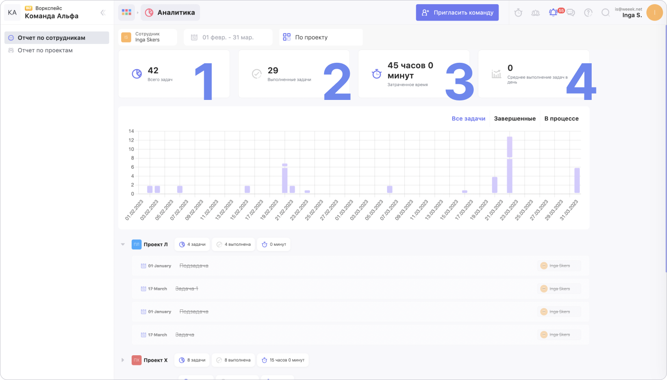Image resolution: width=667 pixels, height=380 pixels.
Task: Open Отчет по проектам in sidebar
Action: (x=45, y=50)
